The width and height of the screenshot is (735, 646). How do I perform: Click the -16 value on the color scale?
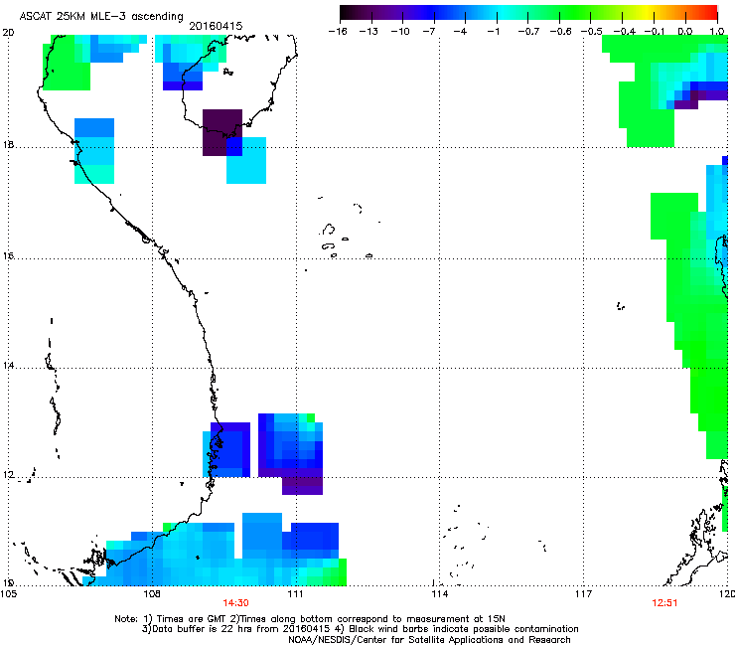[338, 31]
